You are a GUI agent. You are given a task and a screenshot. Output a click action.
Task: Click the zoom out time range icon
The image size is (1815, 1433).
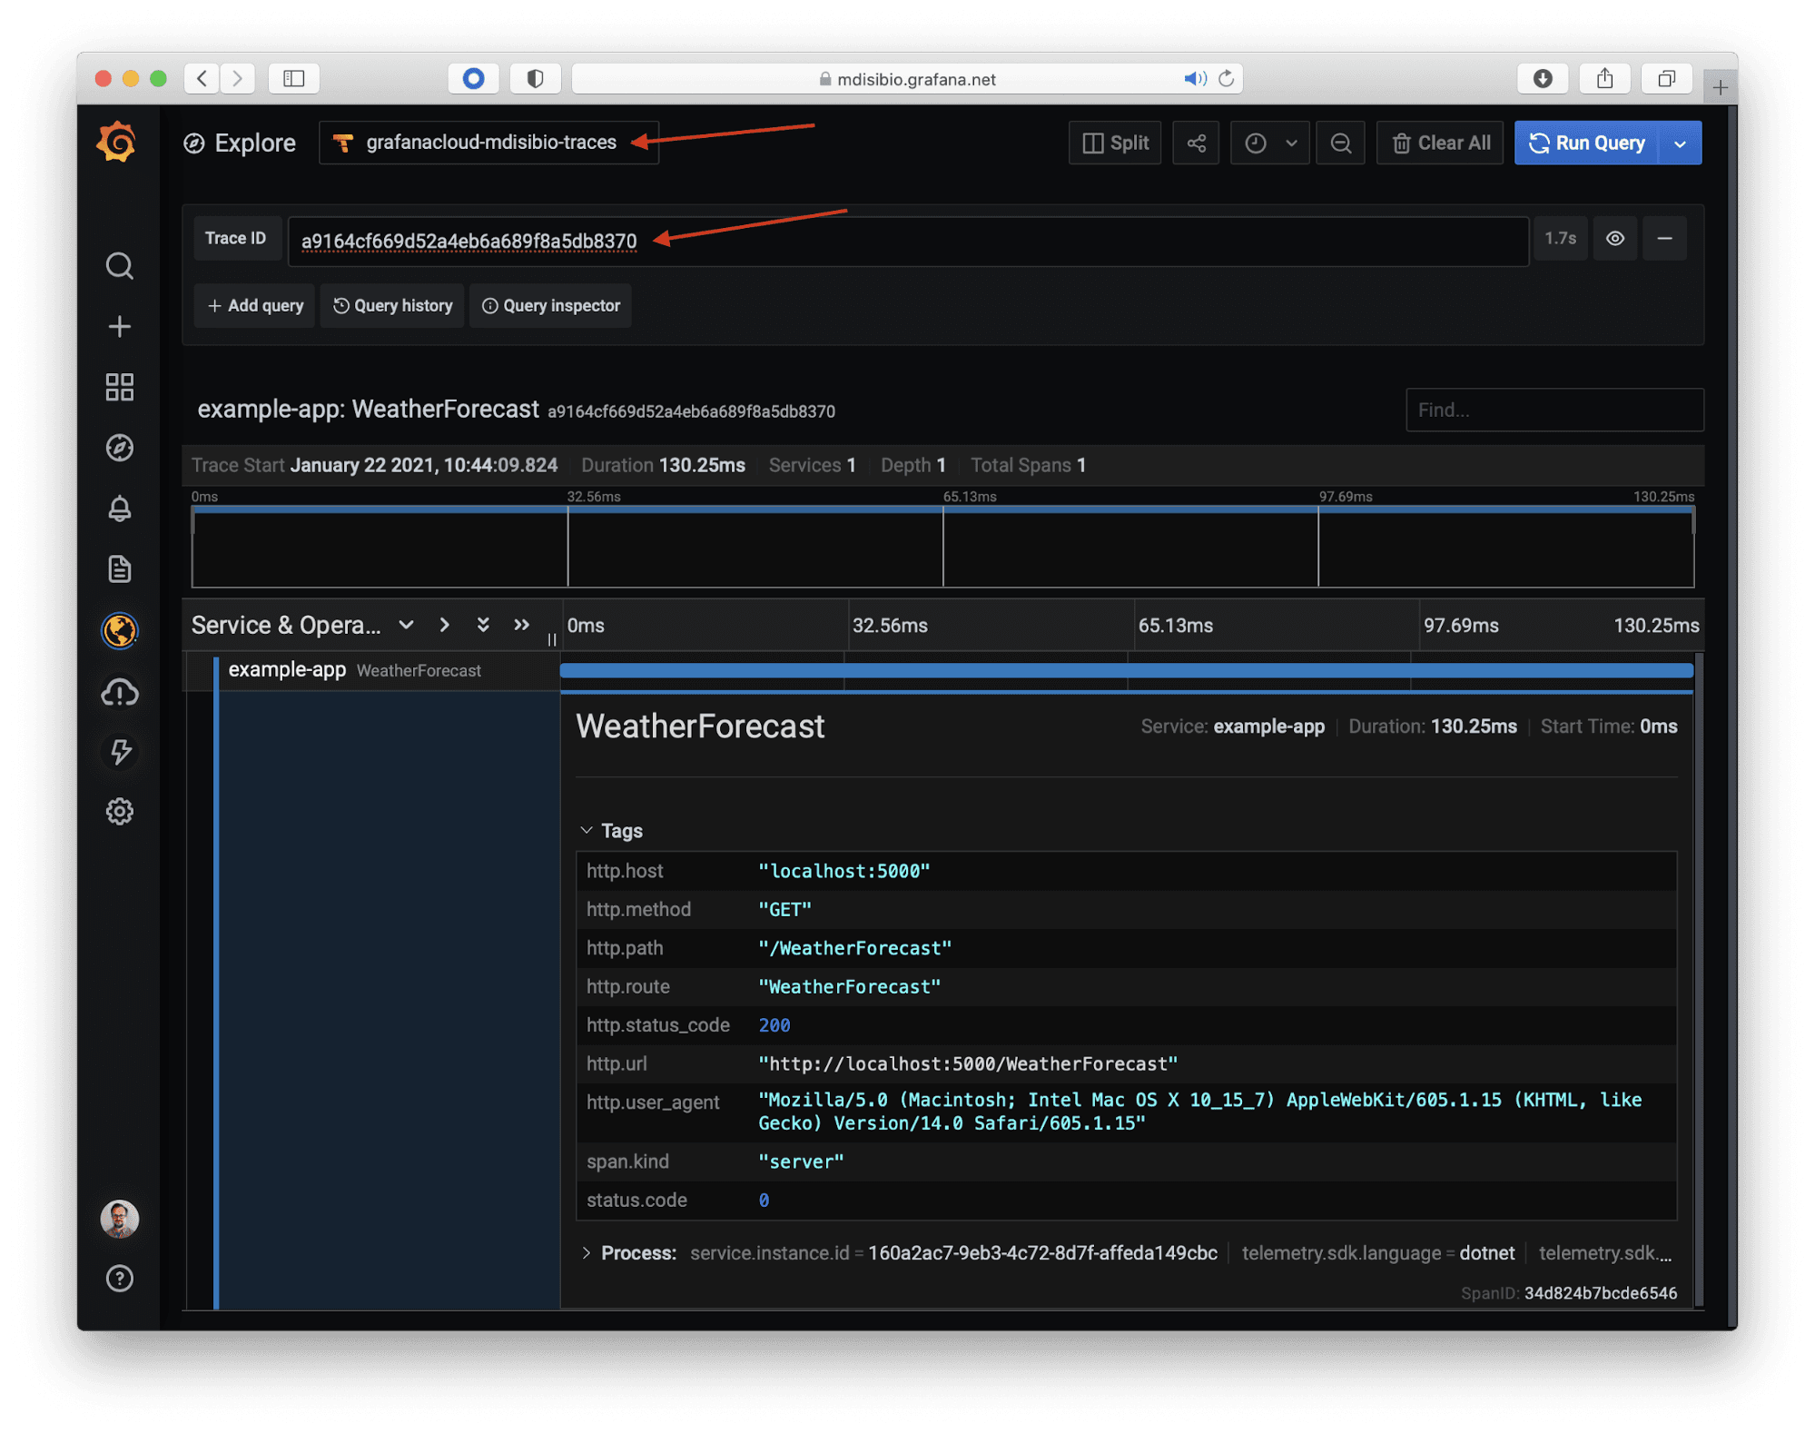click(1340, 143)
